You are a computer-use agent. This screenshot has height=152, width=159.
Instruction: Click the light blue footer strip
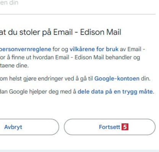pyautogui.click(x=79, y=151)
